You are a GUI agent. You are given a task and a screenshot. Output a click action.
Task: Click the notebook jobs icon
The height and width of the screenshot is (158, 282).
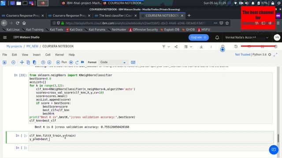[x=186, y=47]
